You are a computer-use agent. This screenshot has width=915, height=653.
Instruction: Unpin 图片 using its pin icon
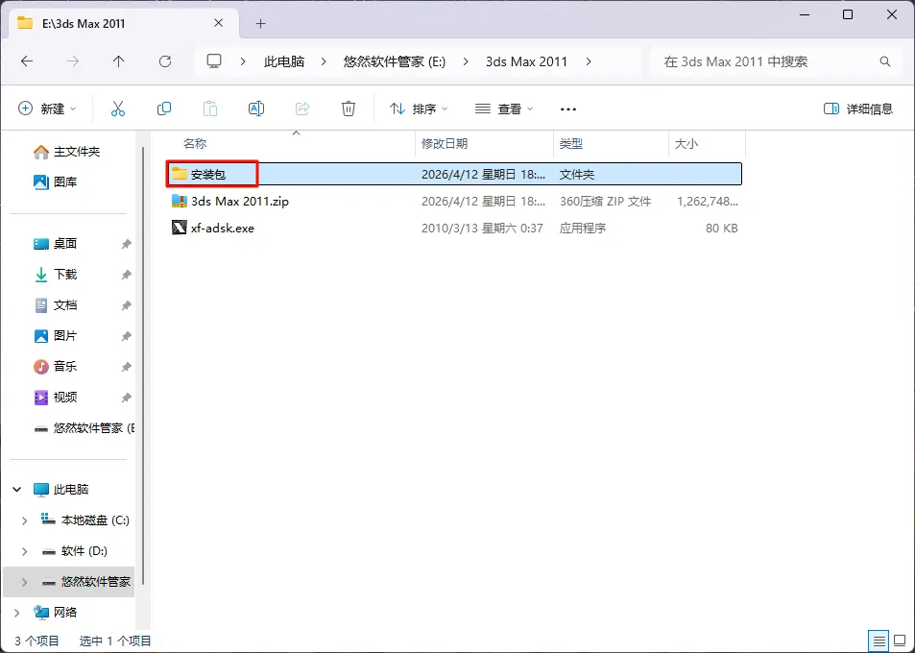pos(126,336)
